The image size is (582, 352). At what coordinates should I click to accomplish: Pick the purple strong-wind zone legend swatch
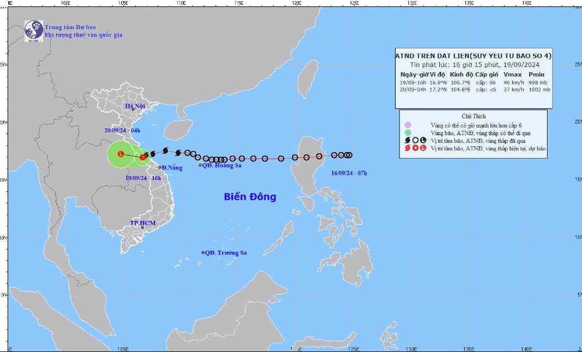(x=407, y=125)
